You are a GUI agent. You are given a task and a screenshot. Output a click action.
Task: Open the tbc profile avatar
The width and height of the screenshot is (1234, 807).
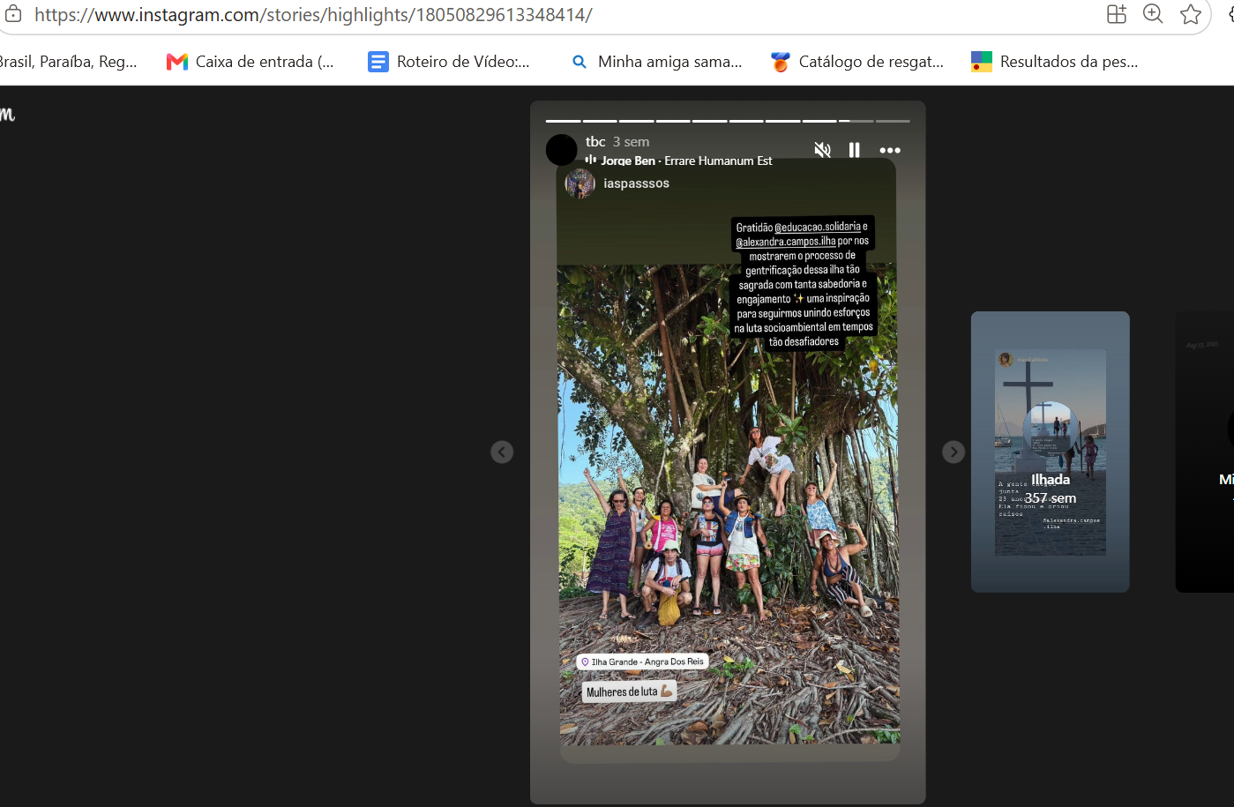(x=561, y=150)
